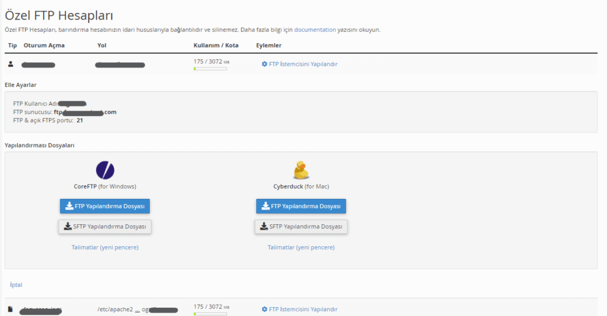Click gear icon in first FTP İstemcisini Yapılandır

pos(264,64)
